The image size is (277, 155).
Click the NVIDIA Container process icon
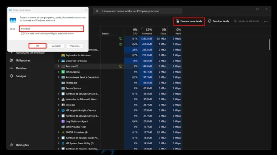(x=63, y=132)
